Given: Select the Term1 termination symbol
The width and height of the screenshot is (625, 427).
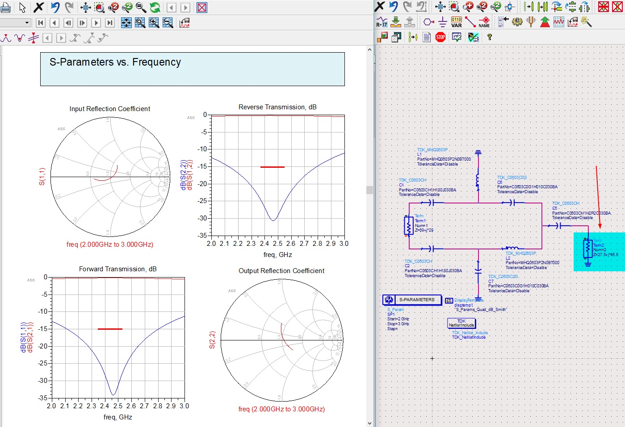Looking at the screenshot, I should tap(409, 225).
